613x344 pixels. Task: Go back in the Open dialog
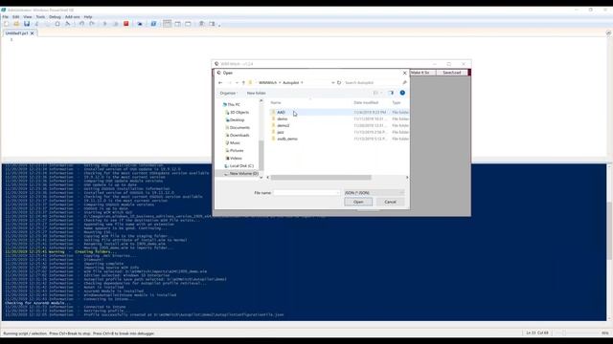pyautogui.click(x=220, y=83)
